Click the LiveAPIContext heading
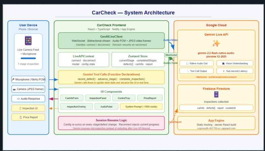Image resolution: width=265 pixels, height=151 pixels. tap(84, 56)
